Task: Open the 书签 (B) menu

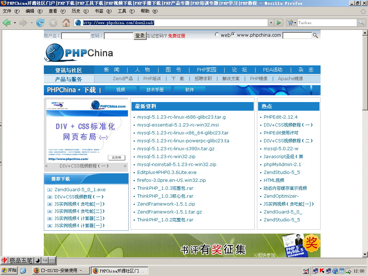Action: pyautogui.click(x=103, y=11)
